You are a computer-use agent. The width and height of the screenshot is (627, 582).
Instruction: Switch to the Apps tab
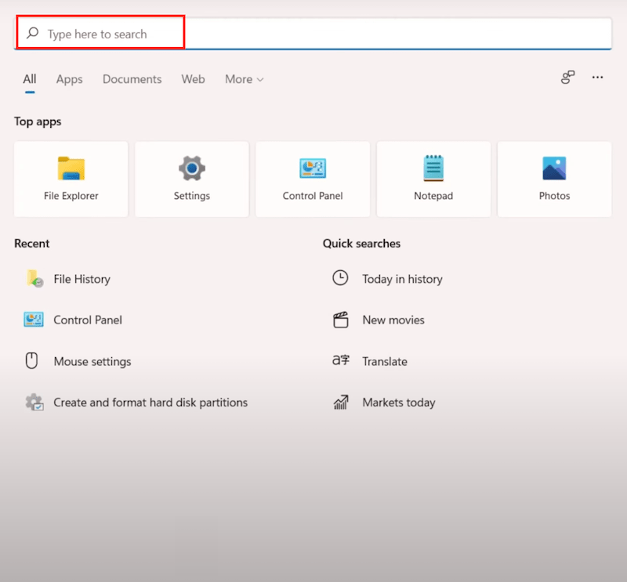(x=69, y=79)
